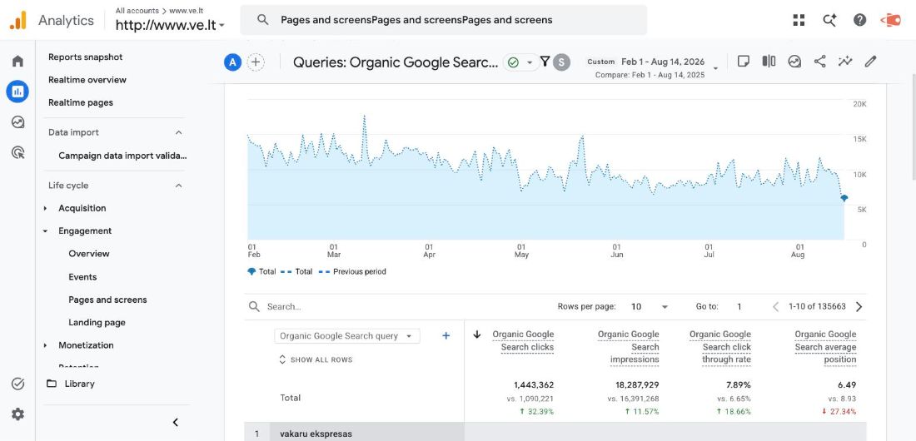Click the Library folder icon
This screenshot has height=441, width=916.
tap(52, 384)
